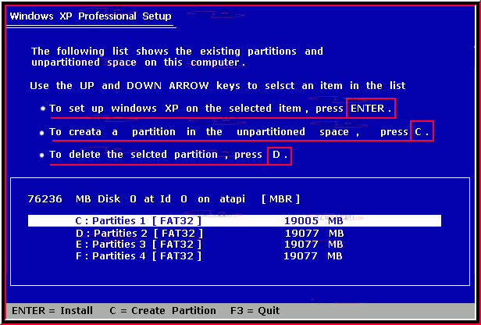Image resolution: width=481 pixels, height=325 pixels.
Task: Click the [MBR] label on disk line
Action: tap(280, 199)
